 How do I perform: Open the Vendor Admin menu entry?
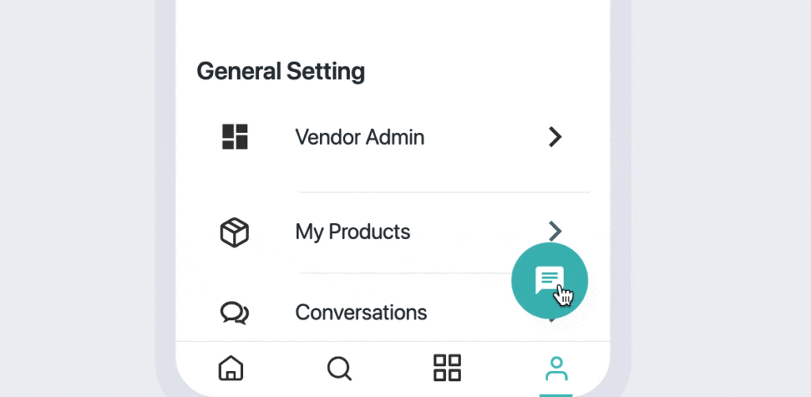[360, 137]
